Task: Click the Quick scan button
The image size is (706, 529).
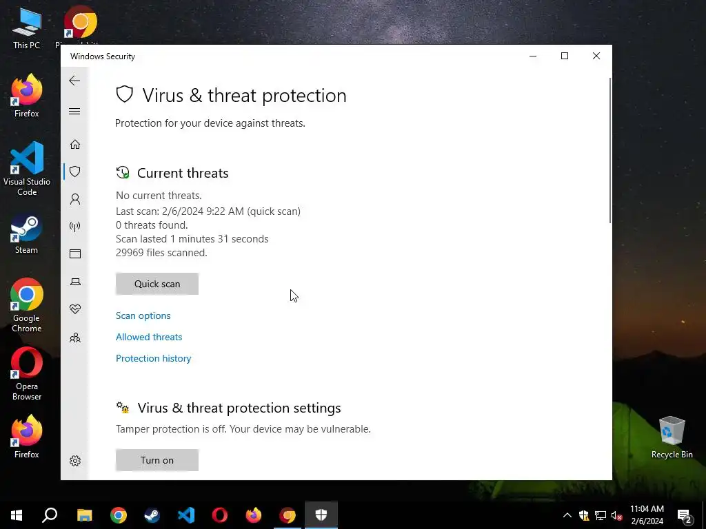Action: [x=157, y=284]
